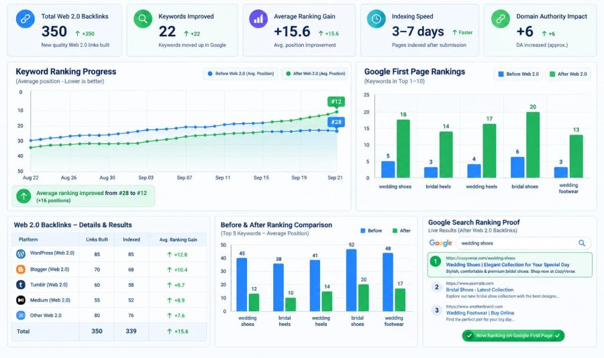Click the blue Before swatch in comparison legend
604x358 pixels.
coord(363,231)
